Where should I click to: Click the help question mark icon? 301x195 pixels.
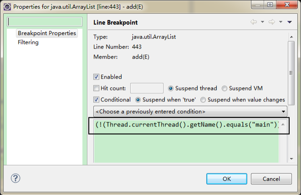click(15, 179)
